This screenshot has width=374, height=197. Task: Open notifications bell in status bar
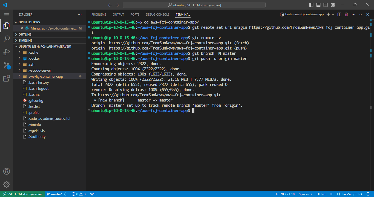coord(368,194)
